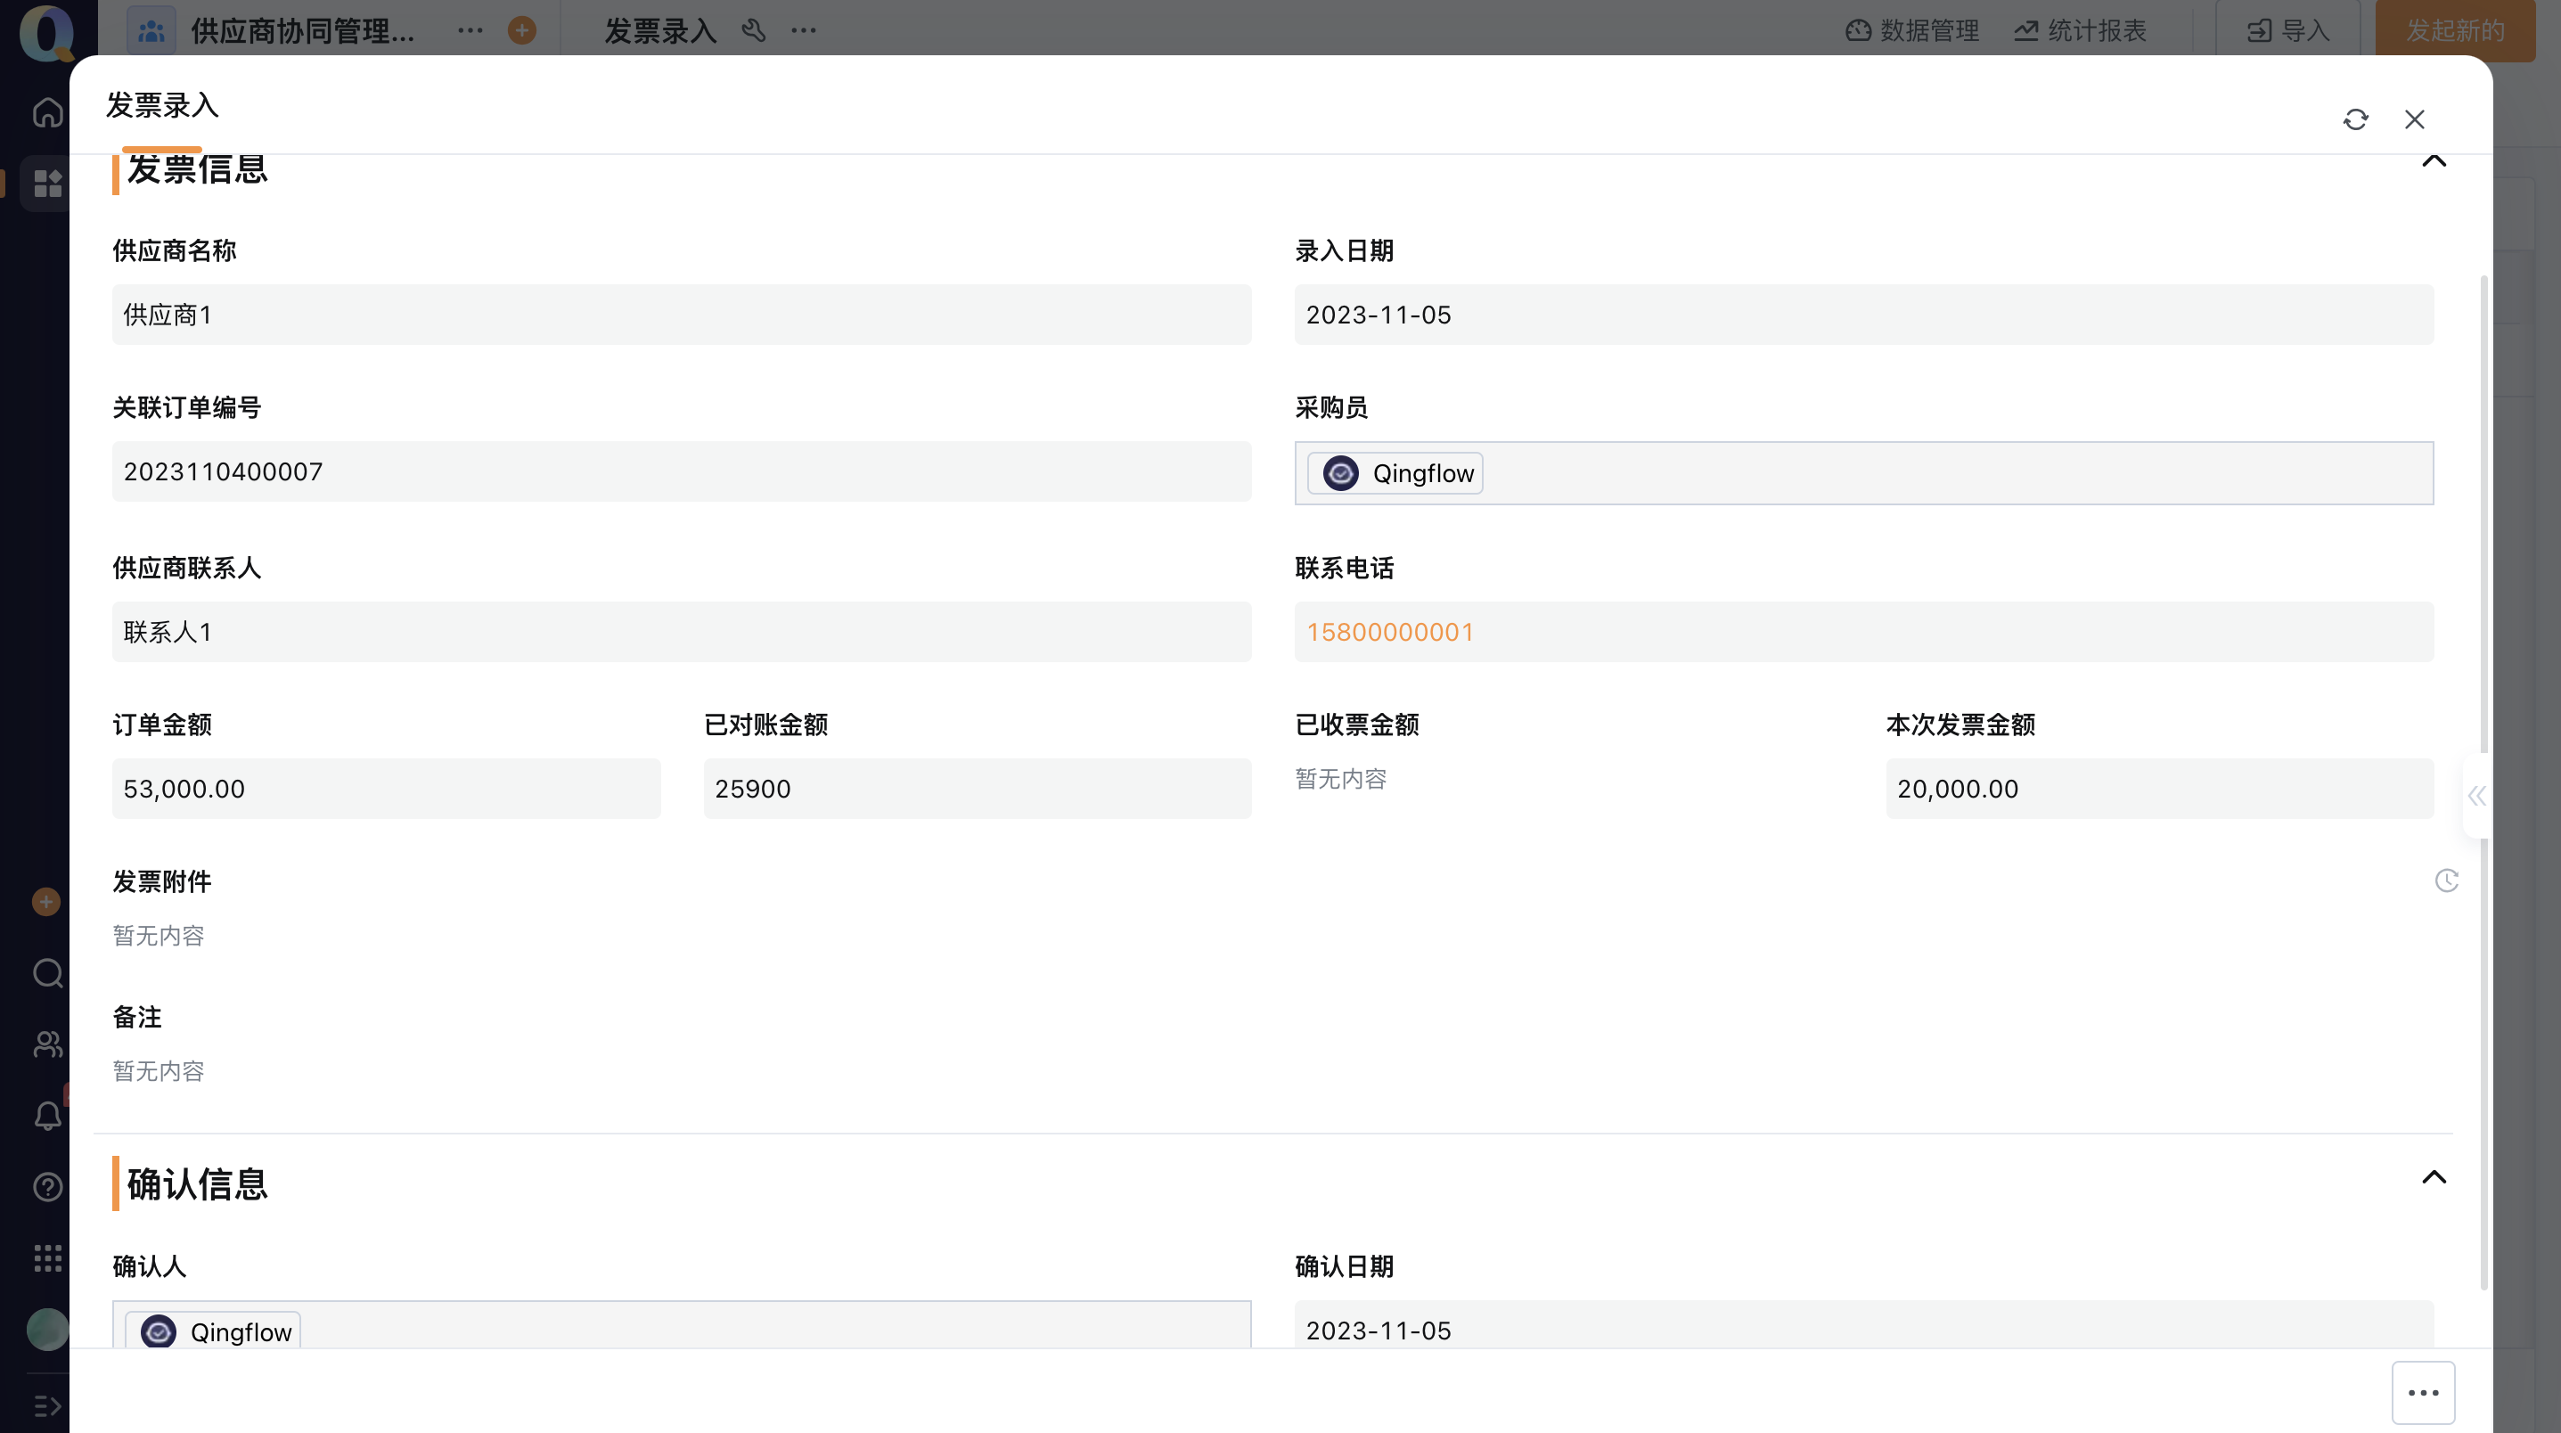Image resolution: width=2561 pixels, height=1433 pixels.
Task: Click the 已对账金额 field 25900
Action: pos(978,789)
